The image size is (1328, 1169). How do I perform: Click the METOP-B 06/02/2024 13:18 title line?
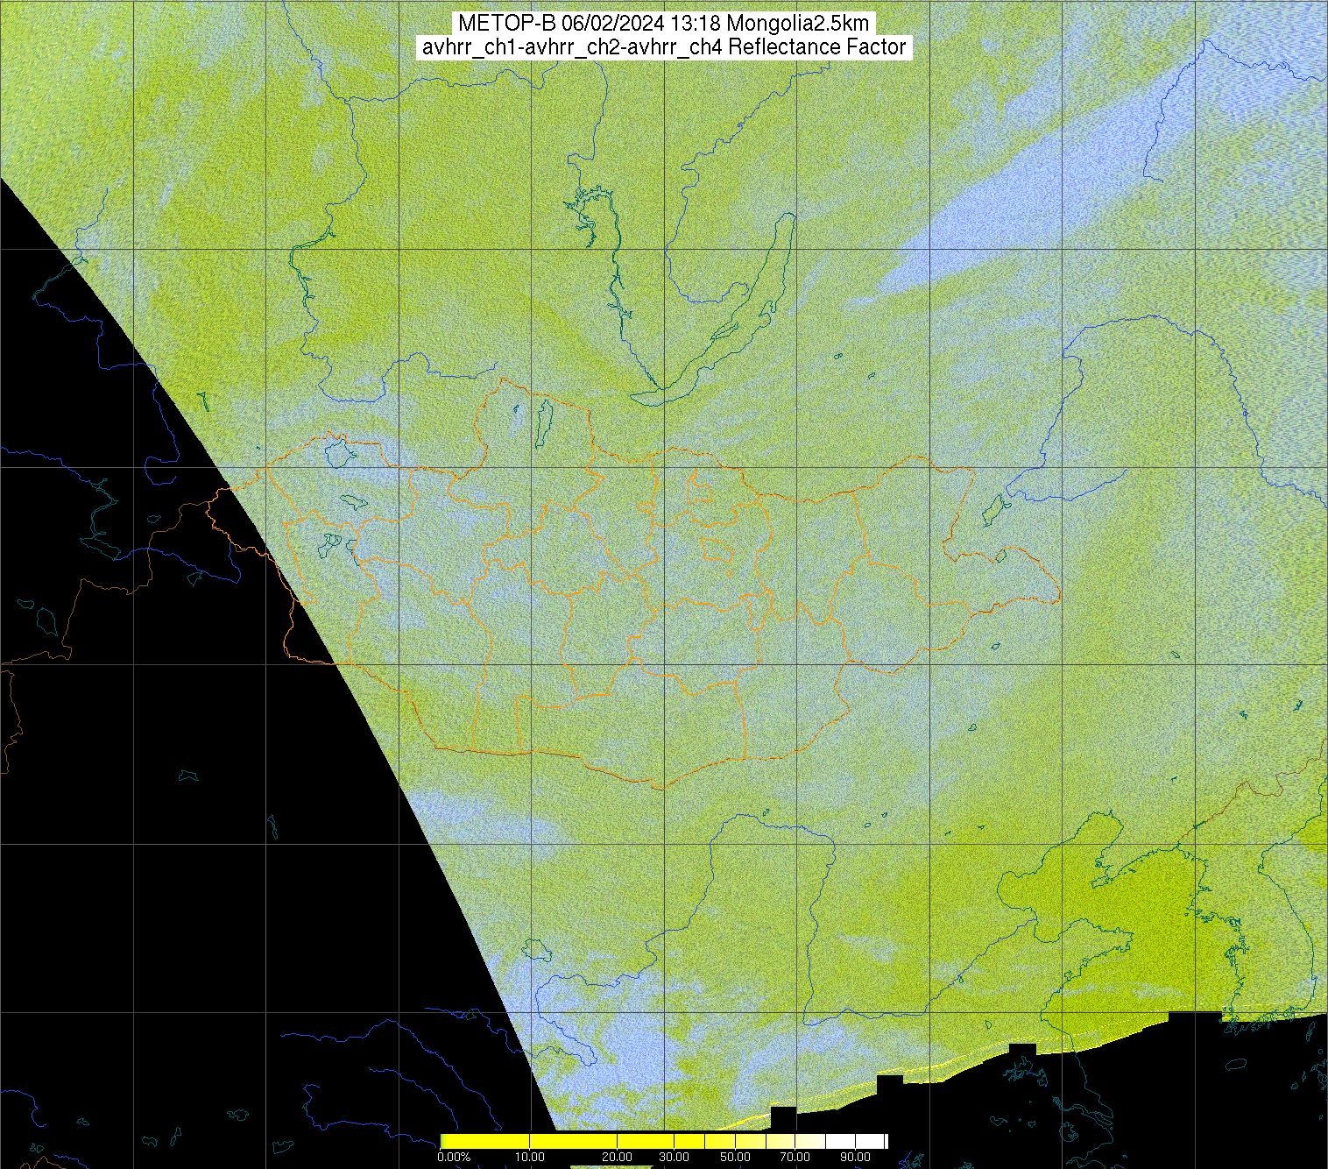664,24
